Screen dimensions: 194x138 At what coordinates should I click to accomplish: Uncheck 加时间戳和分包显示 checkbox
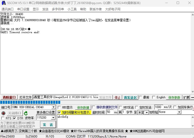[x=59, y=112]
